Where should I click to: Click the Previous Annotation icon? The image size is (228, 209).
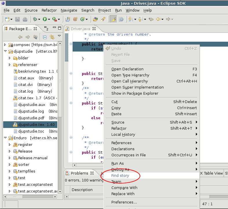140,19
